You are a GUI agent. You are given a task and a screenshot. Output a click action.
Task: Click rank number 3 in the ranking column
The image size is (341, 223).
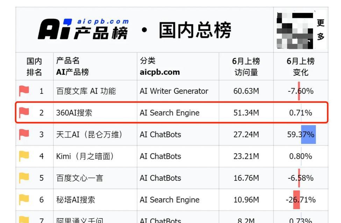click(x=41, y=134)
